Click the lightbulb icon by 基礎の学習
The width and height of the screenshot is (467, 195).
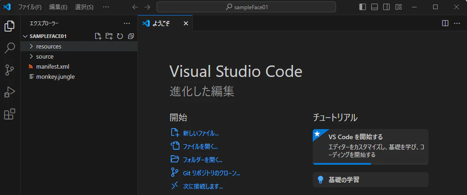[320, 179]
